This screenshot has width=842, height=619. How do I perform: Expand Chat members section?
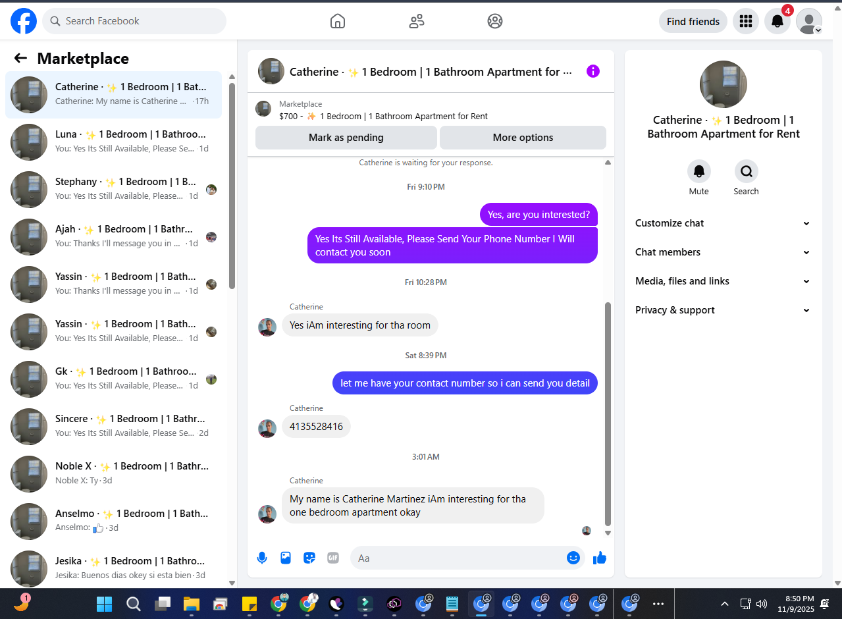[x=724, y=252]
